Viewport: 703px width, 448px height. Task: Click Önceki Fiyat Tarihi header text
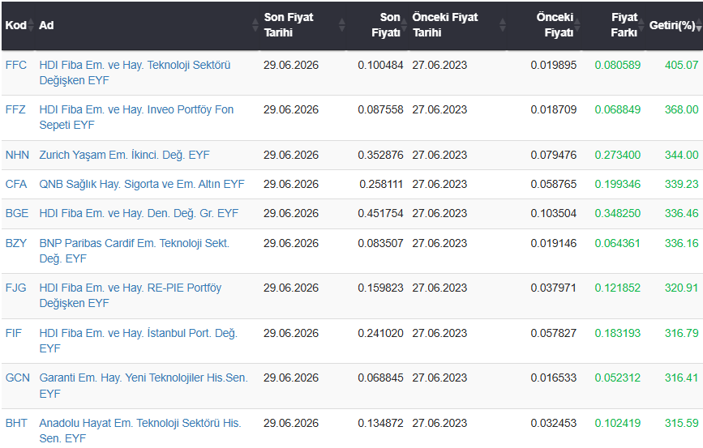pyautogui.click(x=445, y=25)
